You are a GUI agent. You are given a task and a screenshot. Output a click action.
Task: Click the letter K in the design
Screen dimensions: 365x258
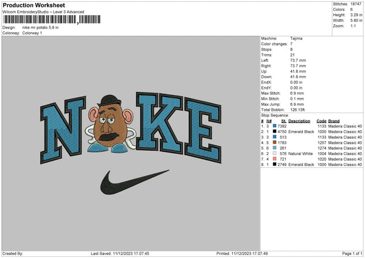[159, 123]
